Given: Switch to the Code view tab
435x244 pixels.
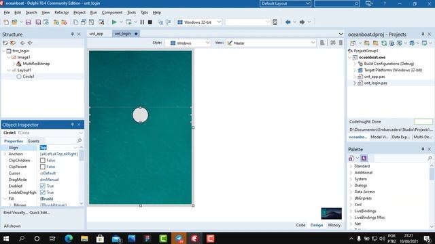Looking at the screenshot, I should (x=300, y=225).
